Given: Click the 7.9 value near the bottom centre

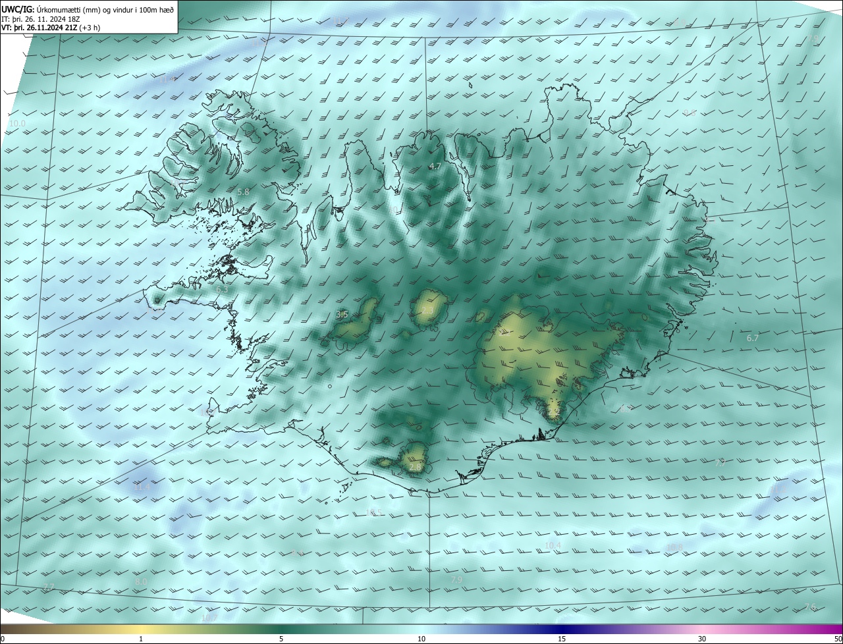Looking at the screenshot, I should (456, 579).
